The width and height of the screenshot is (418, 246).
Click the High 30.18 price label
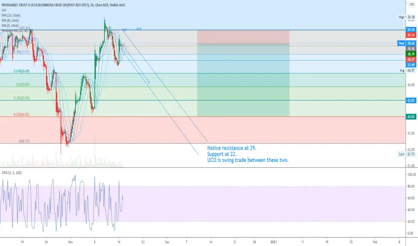(406, 17)
